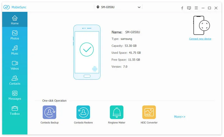The image size is (224, 137).
Task: Click the MobieSync cloud logo
Action: click(x=7, y=8)
